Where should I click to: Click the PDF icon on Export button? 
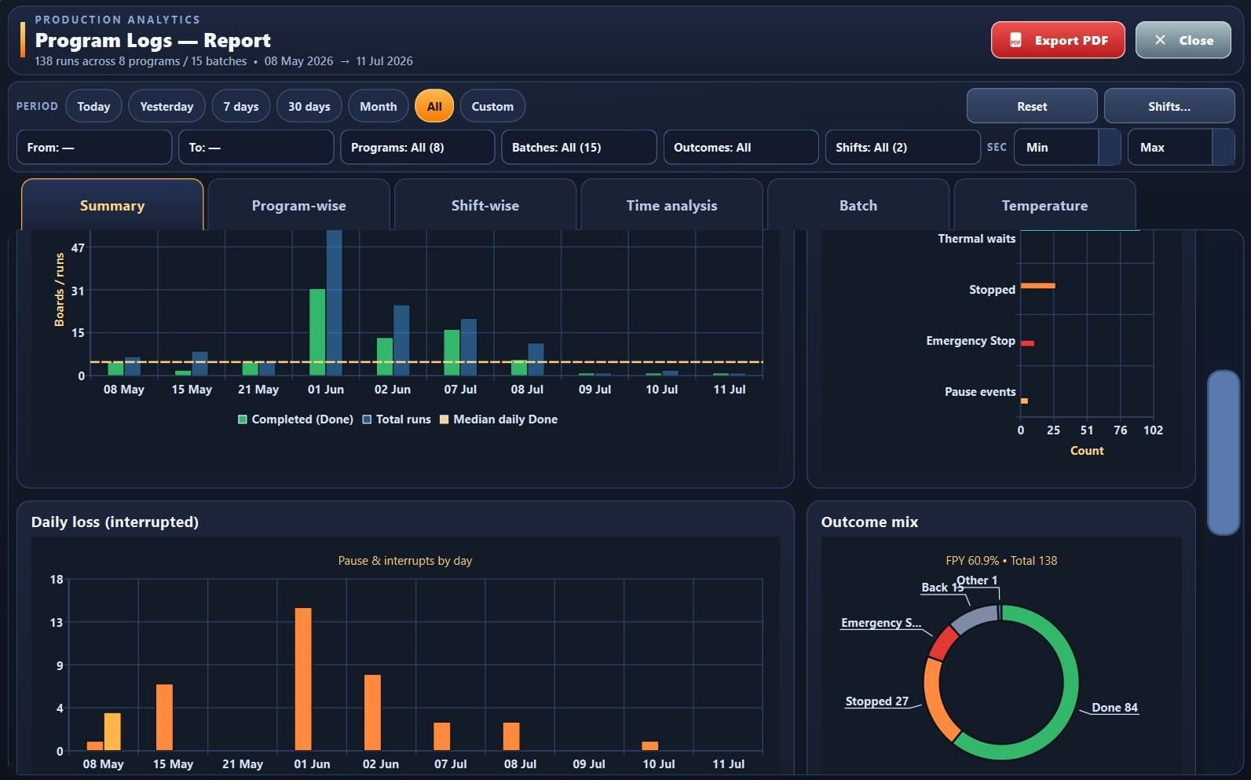[1015, 40]
